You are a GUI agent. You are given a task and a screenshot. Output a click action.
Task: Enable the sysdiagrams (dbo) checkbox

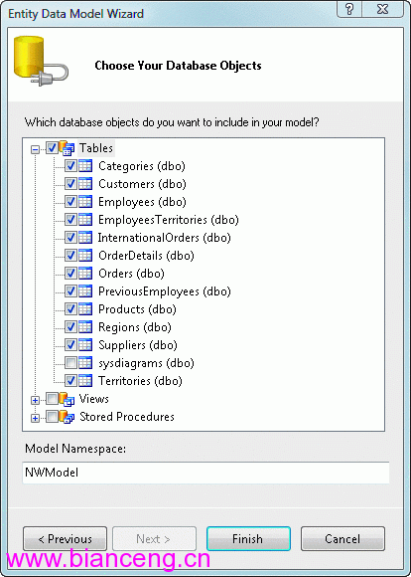70,363
